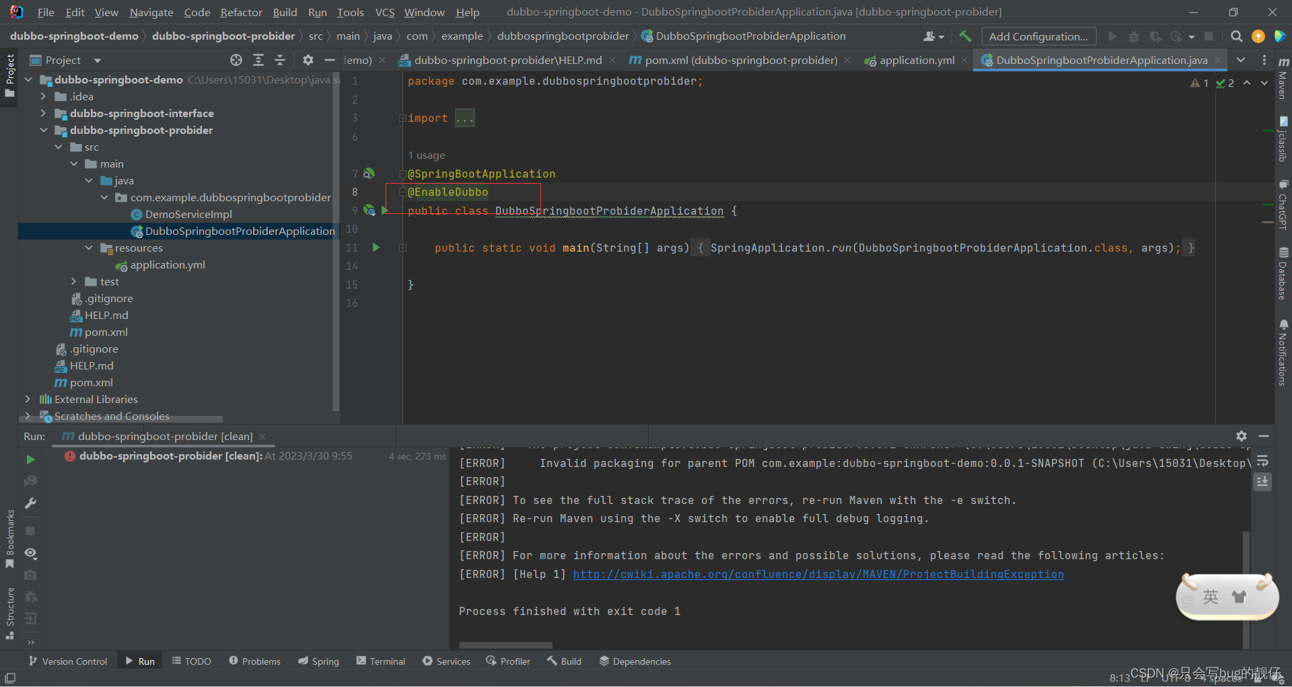The image size is (1292, 687).
Task: Open Services tool window
Action: click(x=446, y=661)
